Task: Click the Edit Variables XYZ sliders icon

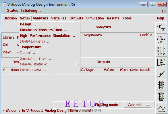Action: 161,51
